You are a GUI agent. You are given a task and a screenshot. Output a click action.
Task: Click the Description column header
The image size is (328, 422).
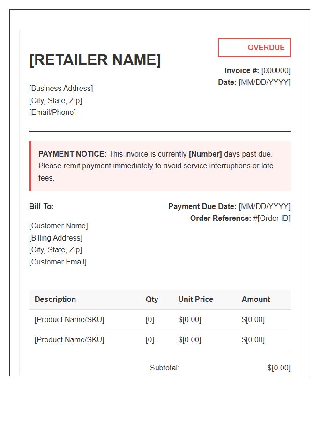[x=55, y=299]
